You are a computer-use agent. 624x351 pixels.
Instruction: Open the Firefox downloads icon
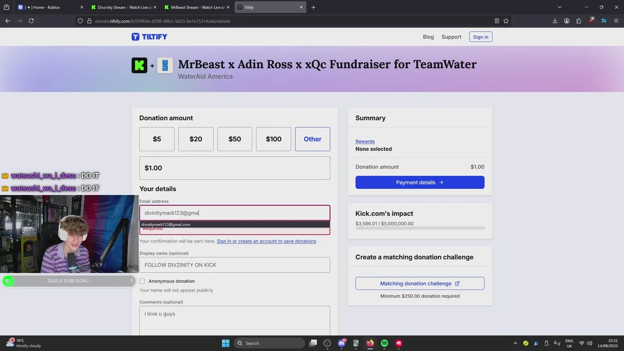[555, 21]
